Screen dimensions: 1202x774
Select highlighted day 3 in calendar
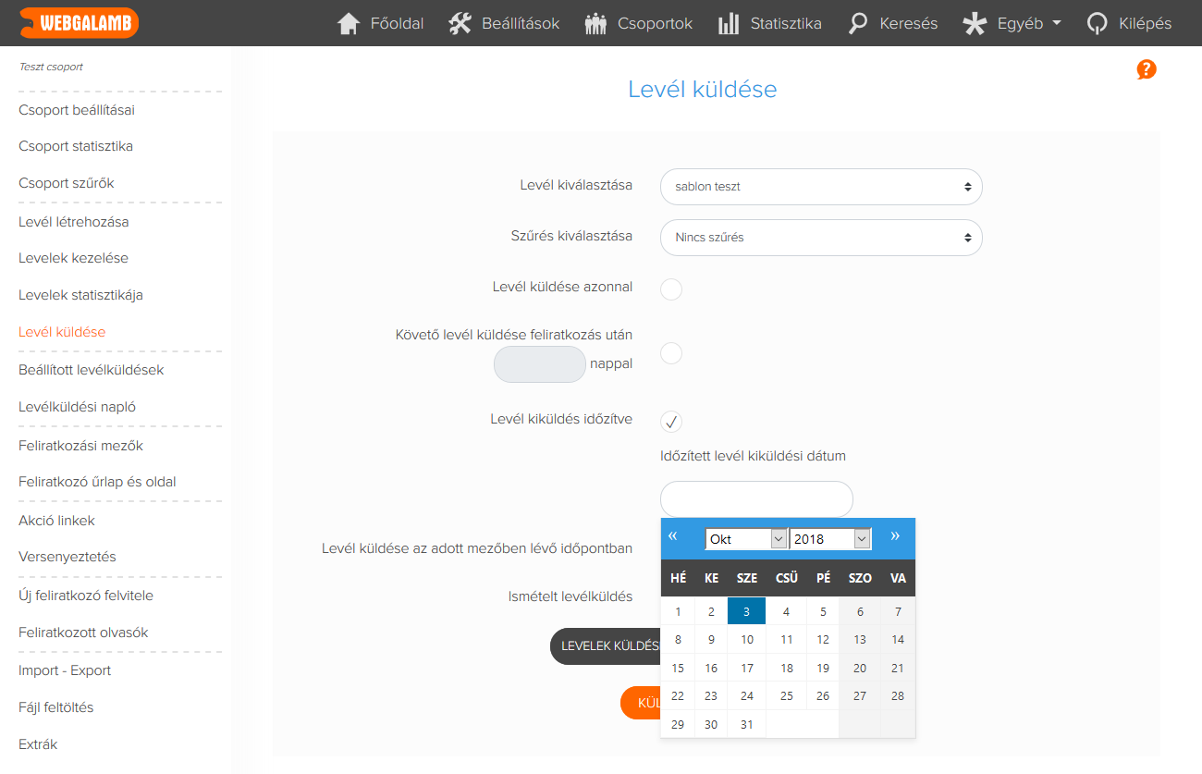point(747,611)
